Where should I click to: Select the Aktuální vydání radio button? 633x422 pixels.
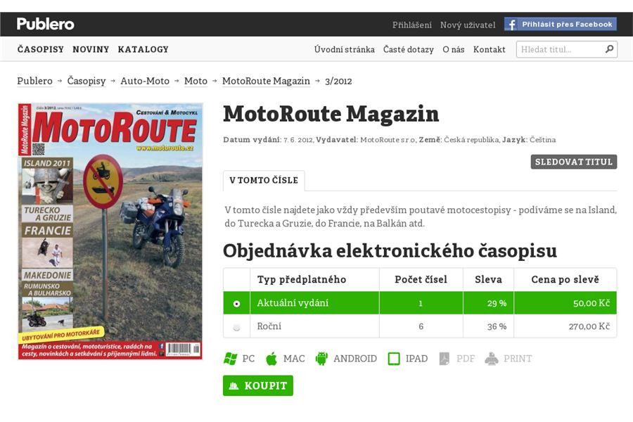pyautogui.click(x=236, y=304)
